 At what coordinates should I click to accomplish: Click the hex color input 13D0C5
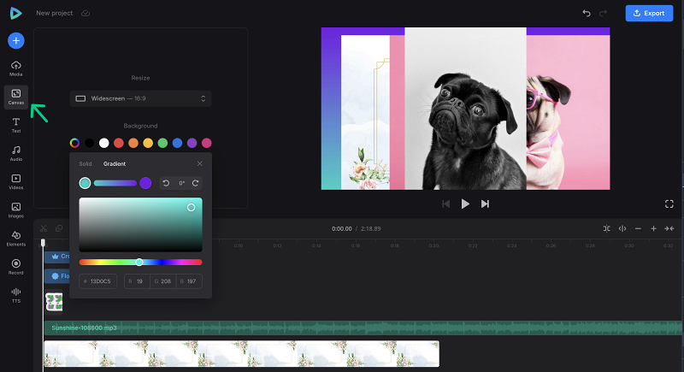pyautogui.click(x=97, y=281)
